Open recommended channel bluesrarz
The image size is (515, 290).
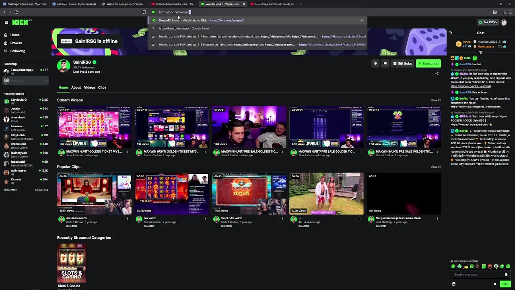pyautogui.click(x=26, y=128)
